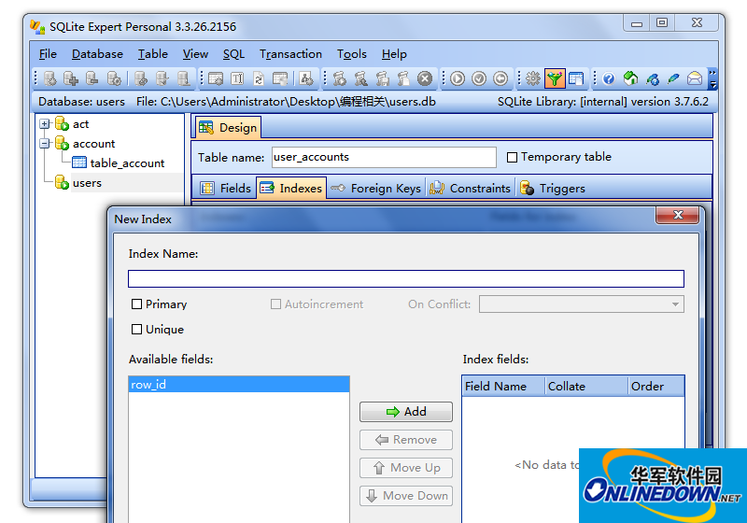Toggle the Autoincrement checkbox

[275, 304]
